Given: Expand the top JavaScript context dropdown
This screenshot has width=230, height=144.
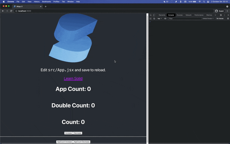Looking at the screenshot, I should pos(160,18).
